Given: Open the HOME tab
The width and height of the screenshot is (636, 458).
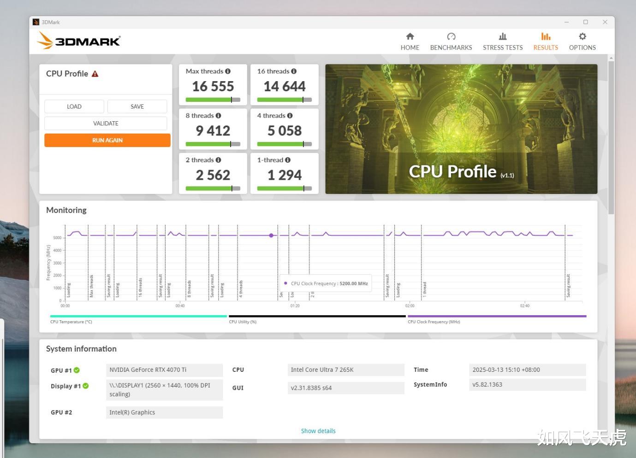Looking at the screenshot, I should pos(410,41).
